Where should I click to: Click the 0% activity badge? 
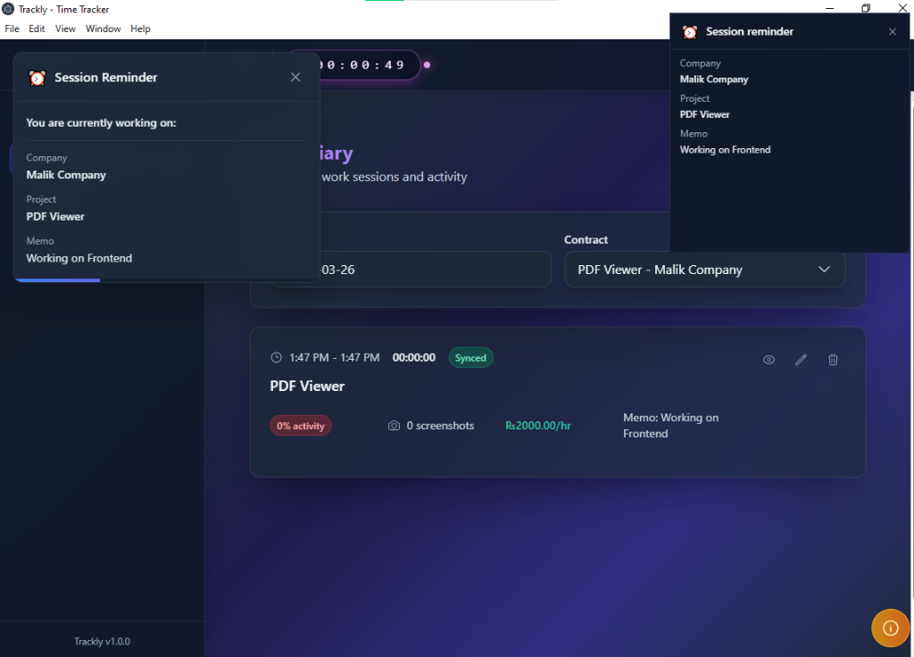click(301, 426)
